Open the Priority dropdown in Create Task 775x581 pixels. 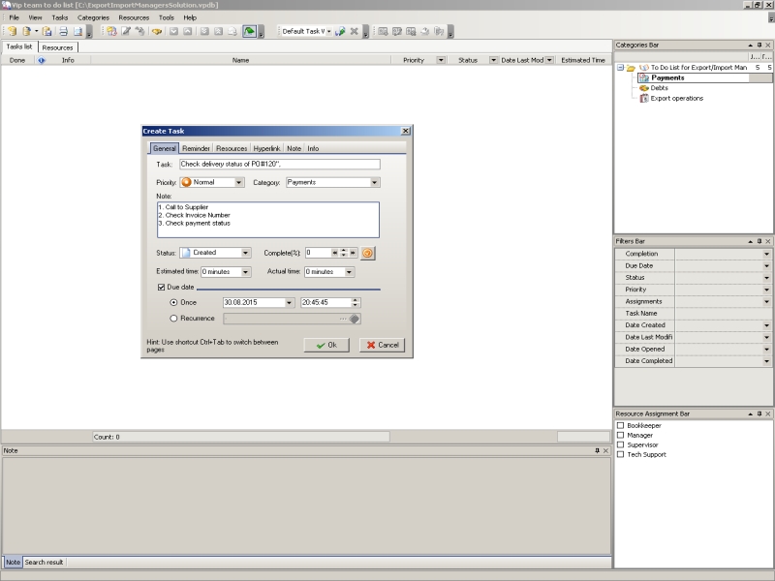(238, 182)
